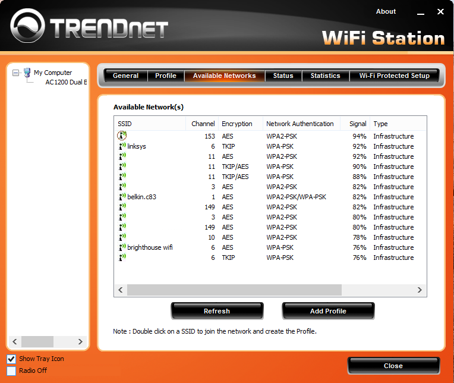Screen dimensions: 454x383
Task: Collapse the My Computer tree node
Action: (x=15, y=73)
